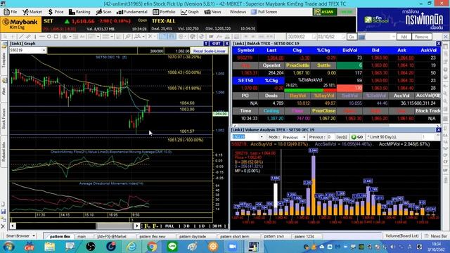This screenshot has height=253, width=450.
Task: Open Internet Explorer from taskbar
Action: tap(131, 247)
